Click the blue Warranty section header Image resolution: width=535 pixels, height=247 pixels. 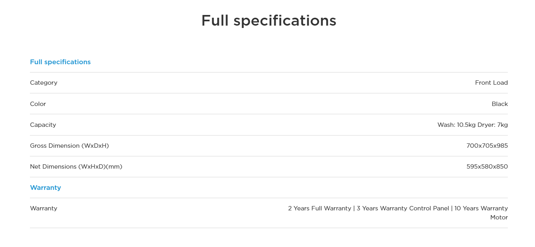(45, 188)
